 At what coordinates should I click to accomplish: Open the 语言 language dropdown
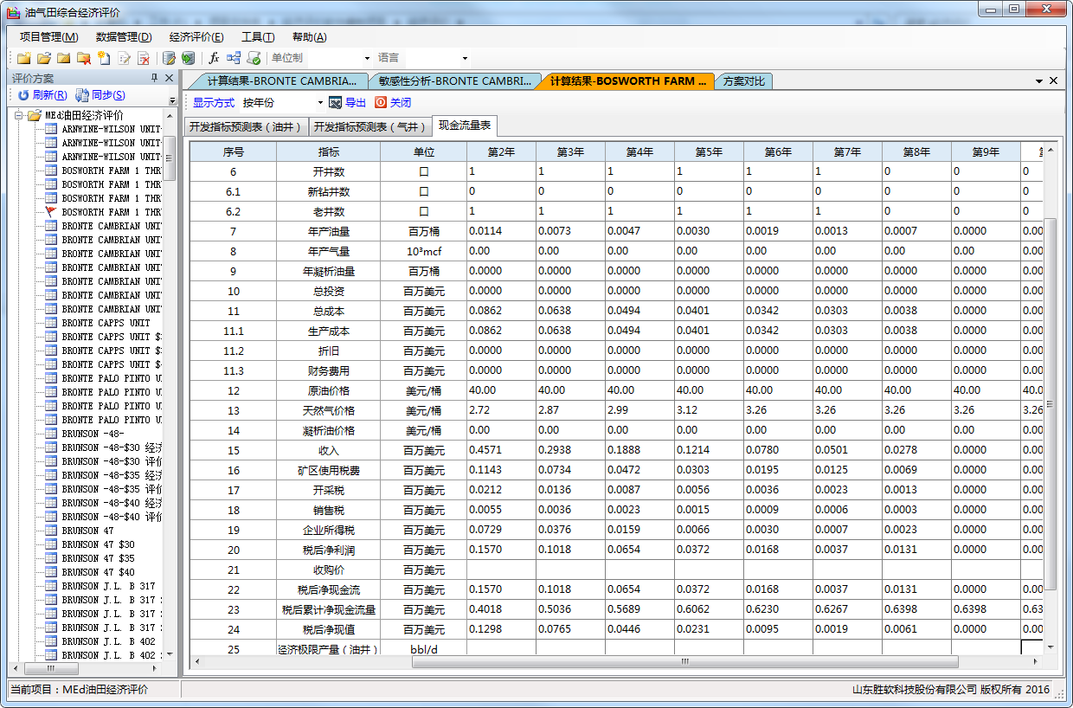tap(465, 58)
